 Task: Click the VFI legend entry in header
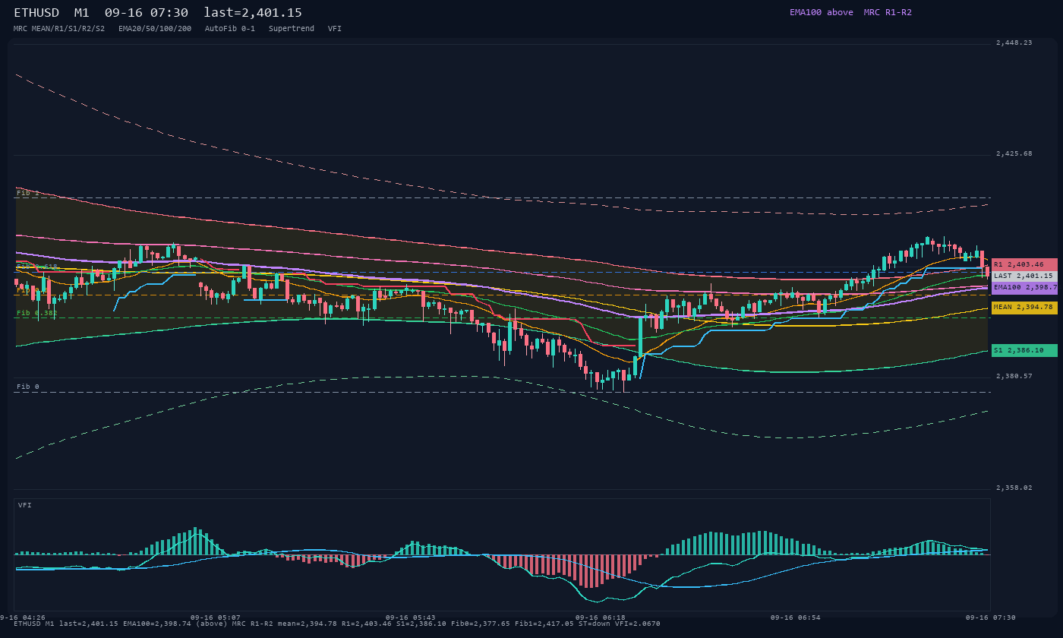click(x=335, y=28)
